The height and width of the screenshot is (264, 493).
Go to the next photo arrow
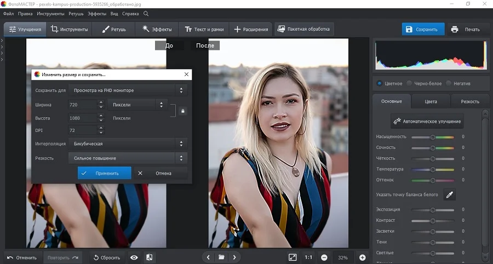click(234, 257)
